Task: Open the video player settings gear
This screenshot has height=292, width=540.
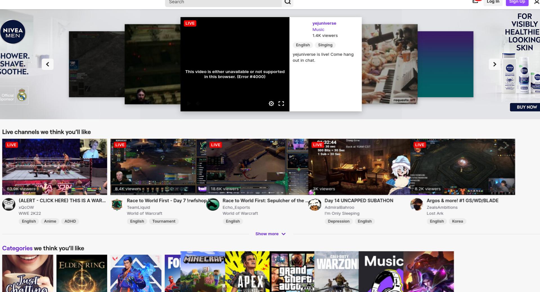Action: pyautogui.click(x=271, y=104)
